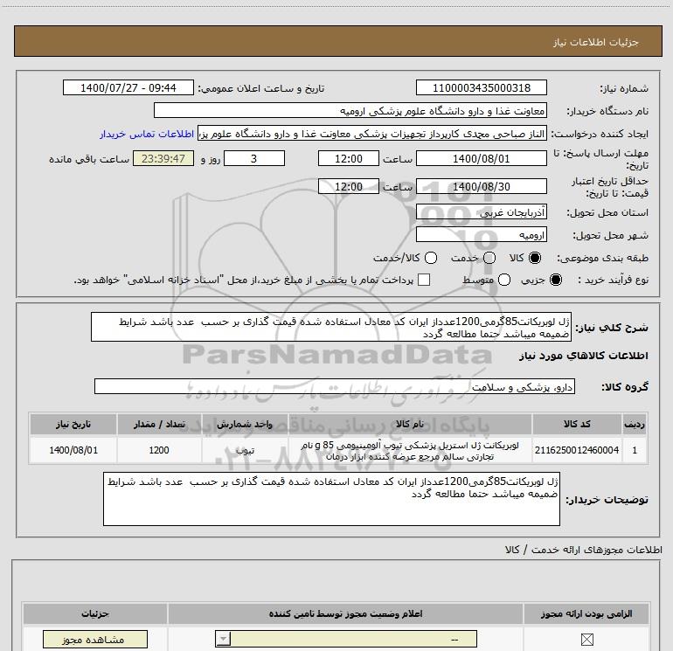Click the delivery province field آذربایجان غربی

[x=481, y=213]
